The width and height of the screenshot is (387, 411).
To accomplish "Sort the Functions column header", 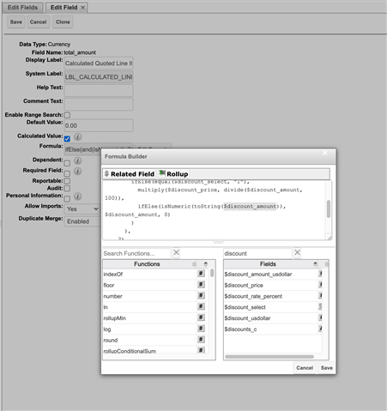I will coord(147,264).
